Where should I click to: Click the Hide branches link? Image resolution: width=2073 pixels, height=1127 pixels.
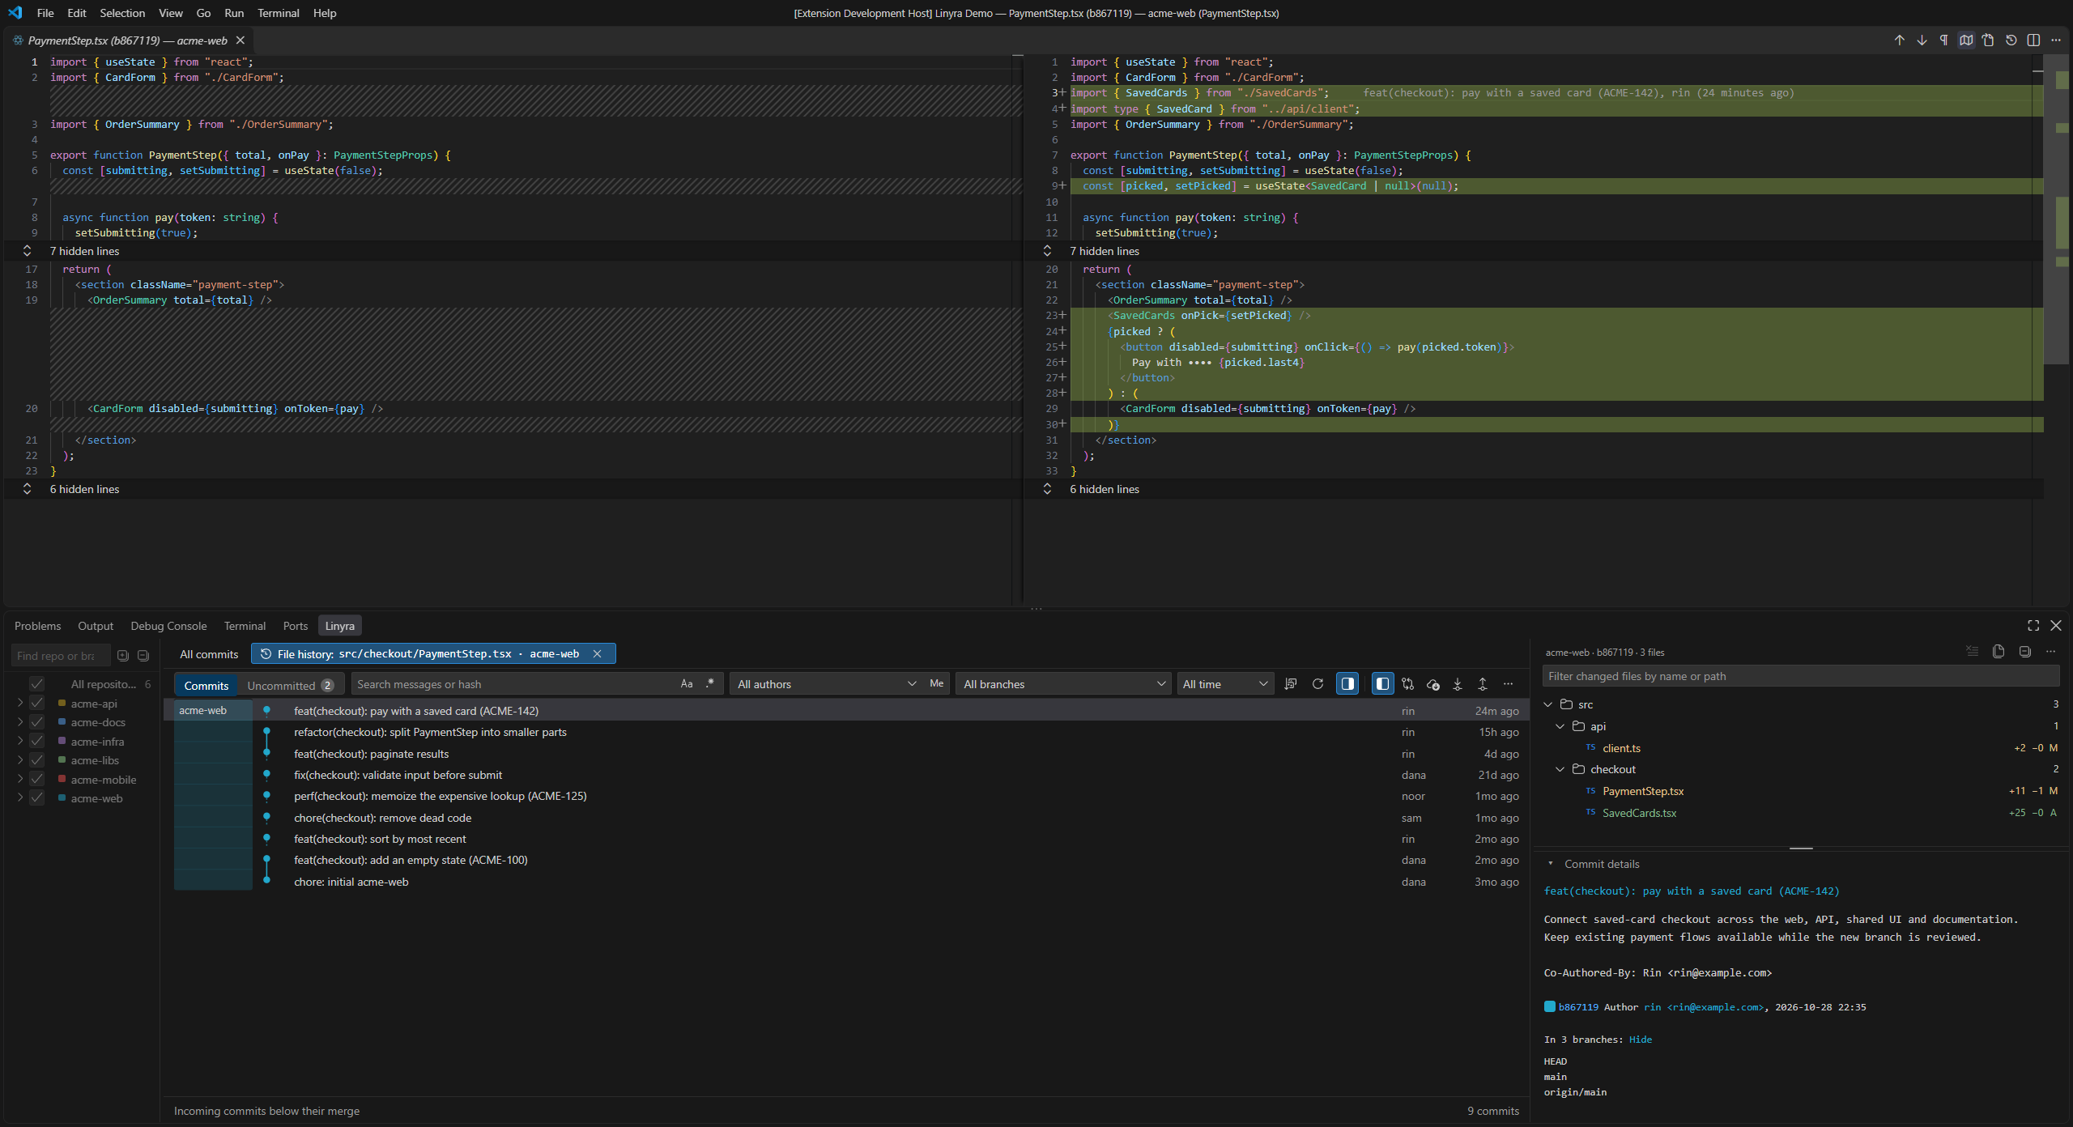(1641, 1040)
